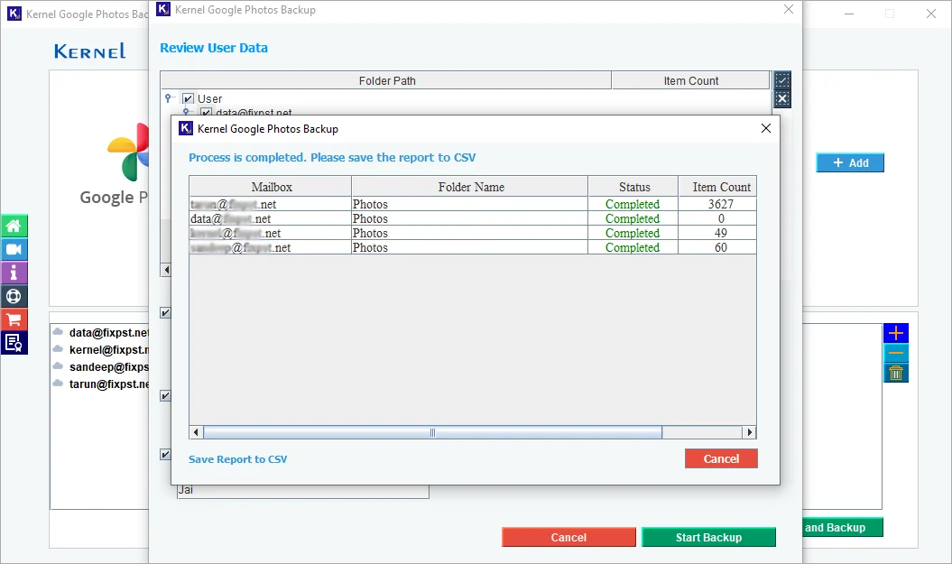The width and height of the screenshot is (952, 564).
Task: Click the Folder Name column header
Action: coord(470,187)
